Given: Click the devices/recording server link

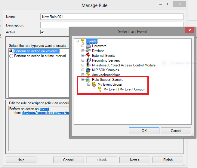Looking at the screenshot, I should point(45,113).
